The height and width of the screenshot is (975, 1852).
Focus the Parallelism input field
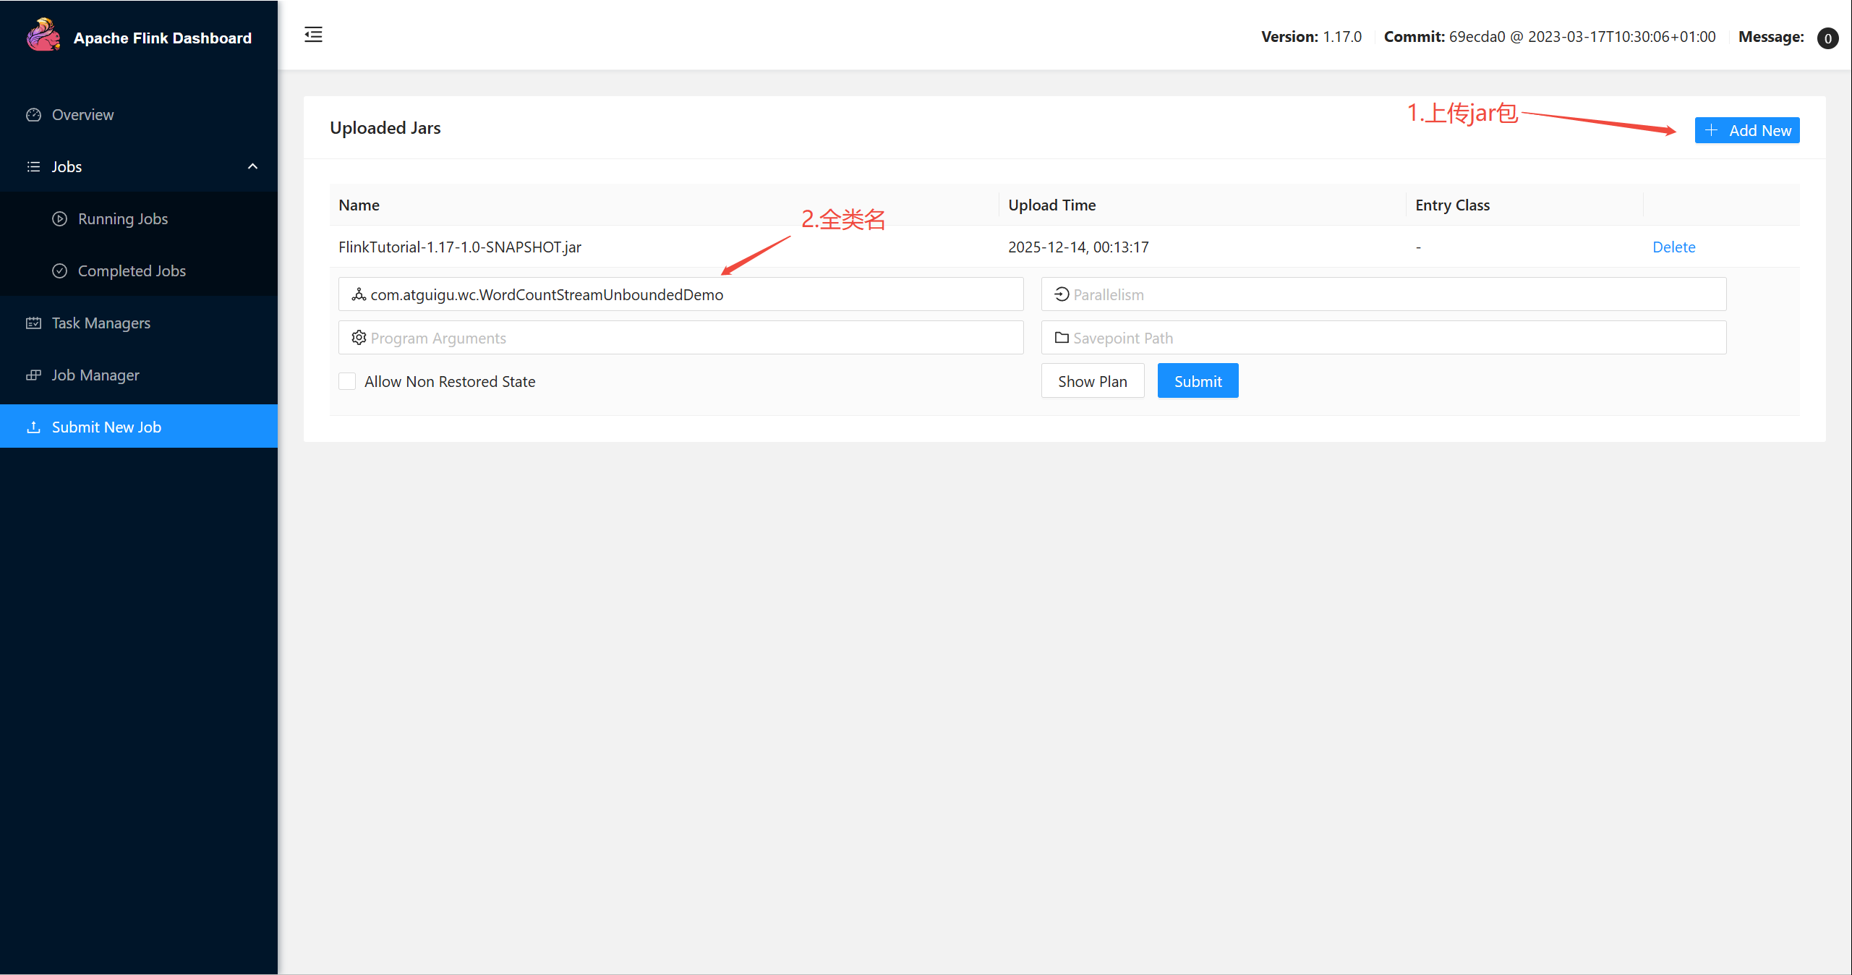click(1383, 294)
